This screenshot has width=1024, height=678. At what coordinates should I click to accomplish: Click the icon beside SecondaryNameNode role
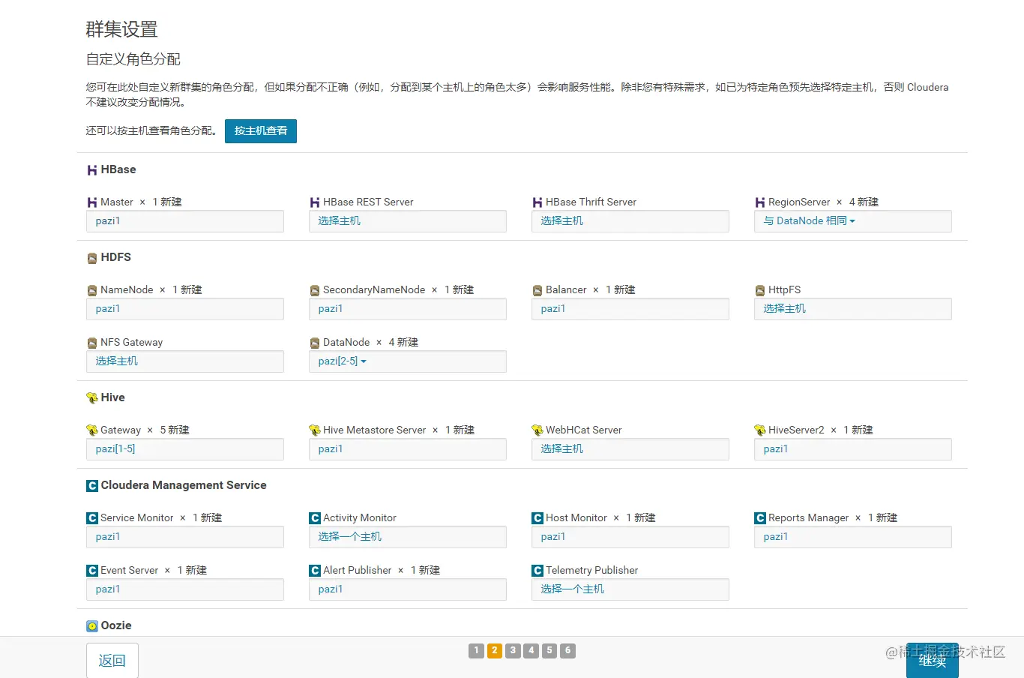tap(315, 290)
